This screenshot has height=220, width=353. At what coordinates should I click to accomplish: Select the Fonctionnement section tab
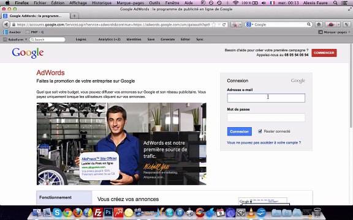(x=64, y=197)
